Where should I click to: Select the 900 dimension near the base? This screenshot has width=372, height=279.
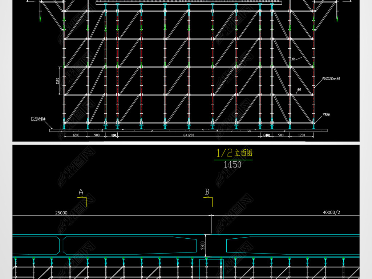(96, 135)
